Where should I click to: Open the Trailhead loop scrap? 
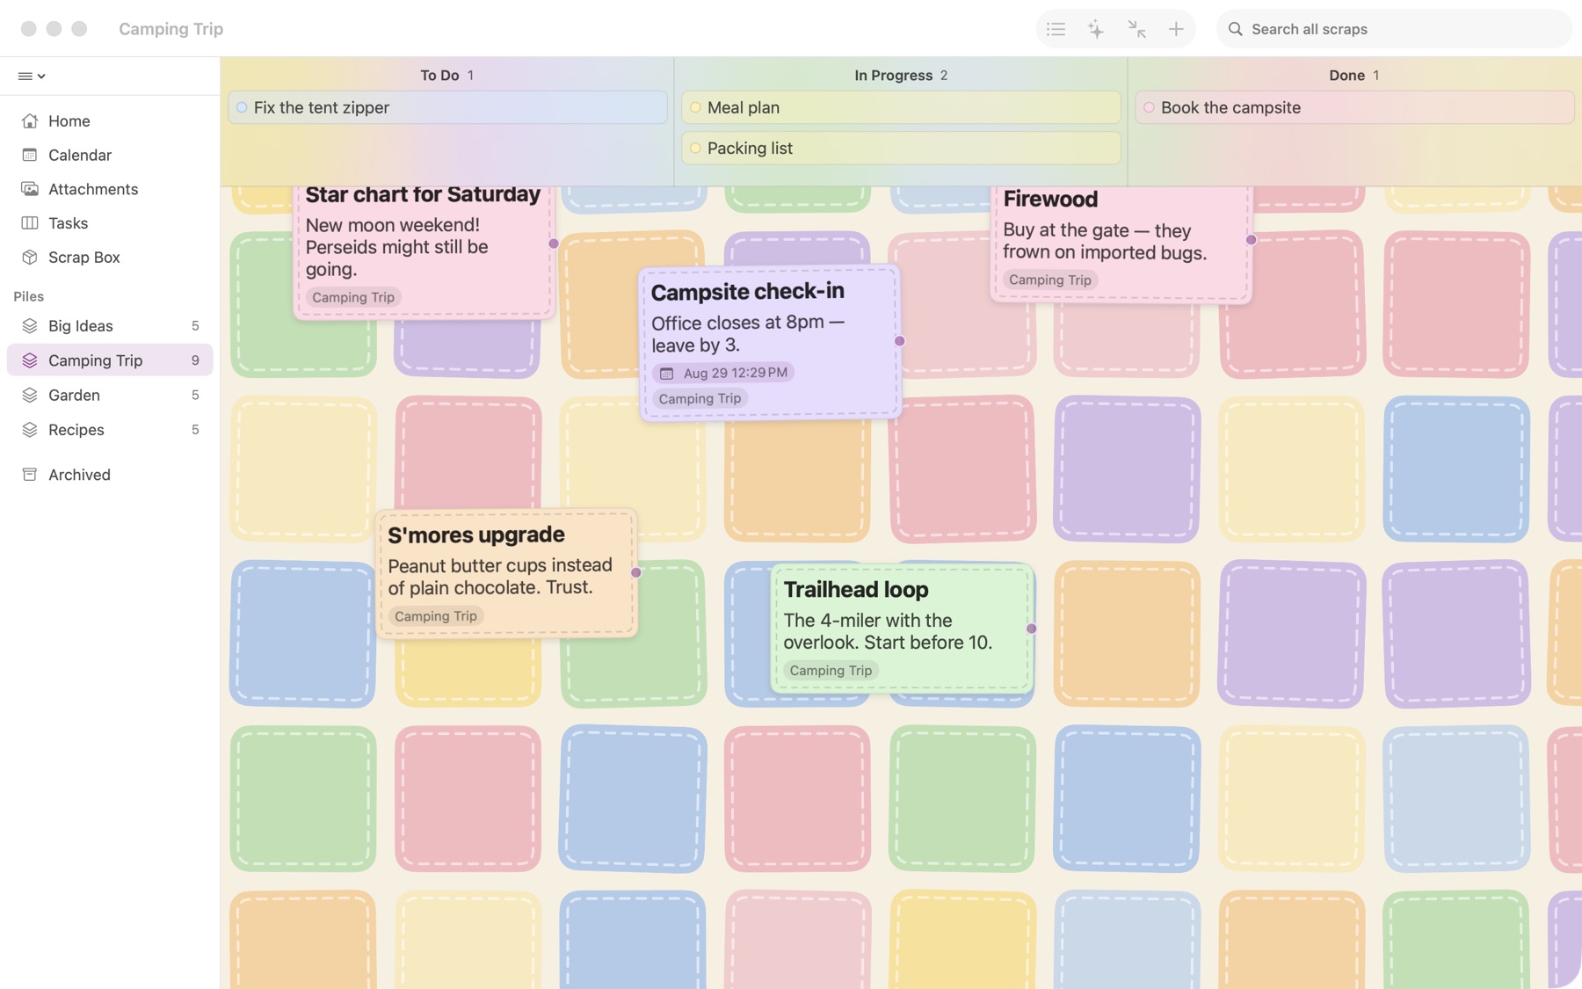902,628
